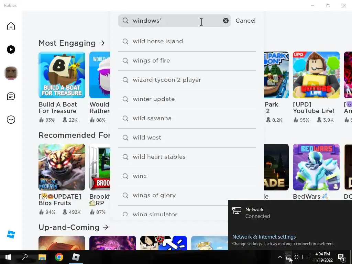
Task: Open Build A Boat For Treasure thumbnail
Action: (x=62, y=75)
